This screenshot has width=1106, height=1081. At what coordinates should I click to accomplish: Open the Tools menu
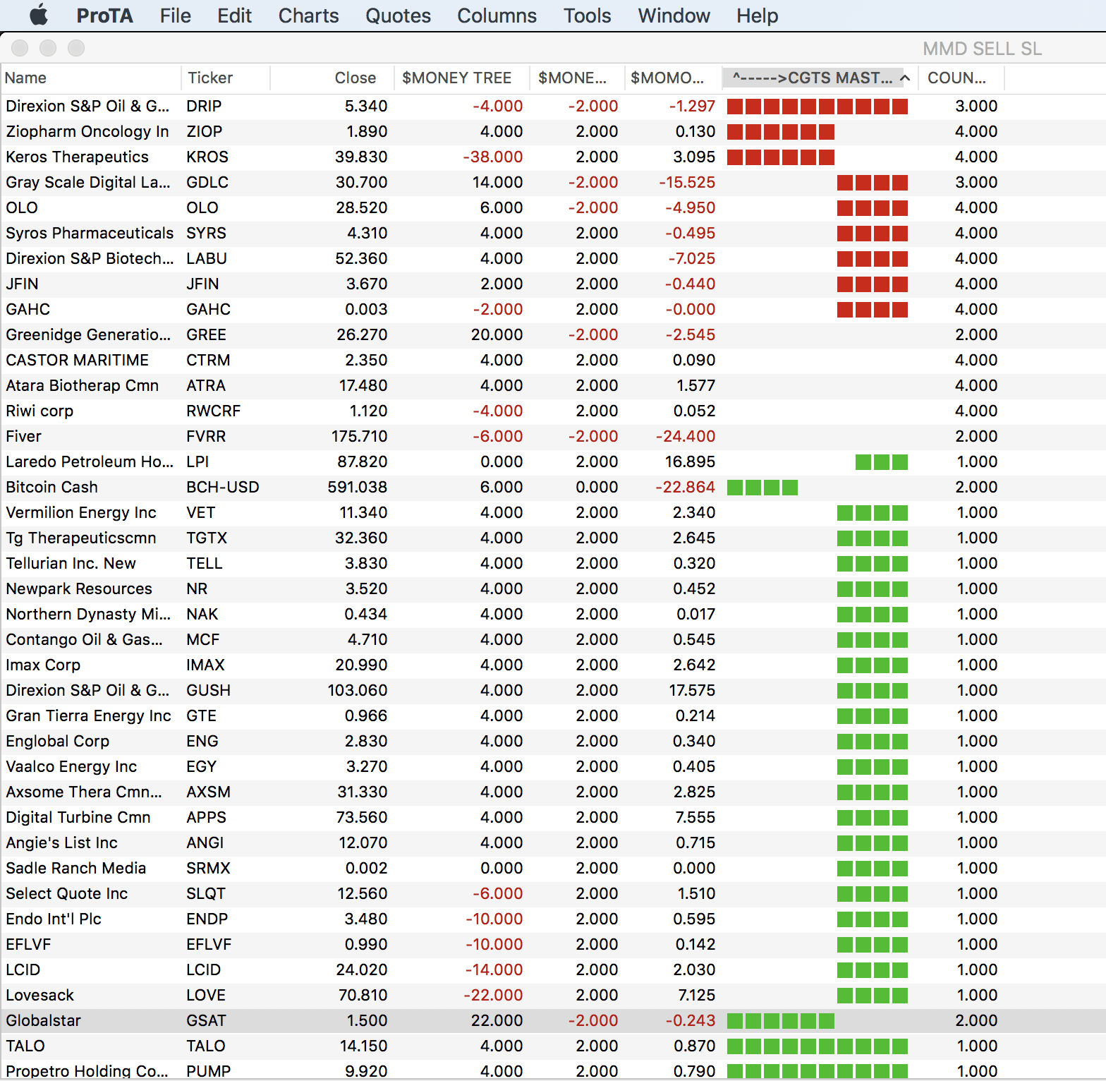point(587,16)
